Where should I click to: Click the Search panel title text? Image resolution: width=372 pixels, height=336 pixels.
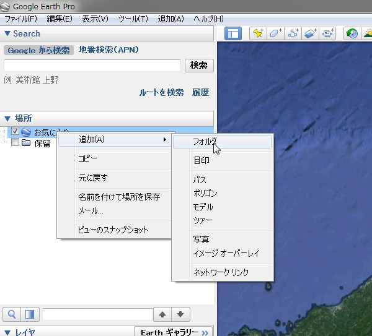tap(27, 33)
